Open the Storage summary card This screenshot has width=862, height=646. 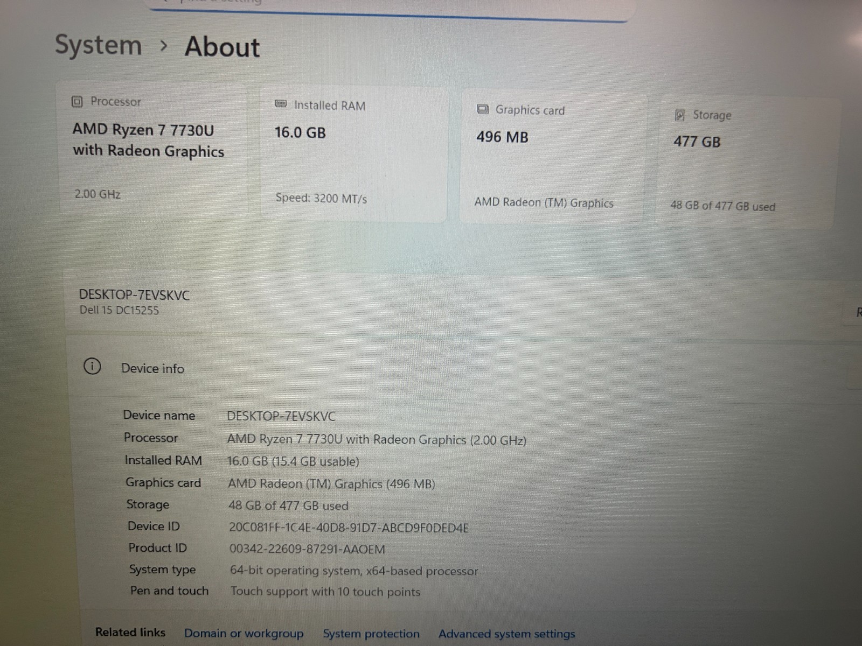tap(748, 163)
